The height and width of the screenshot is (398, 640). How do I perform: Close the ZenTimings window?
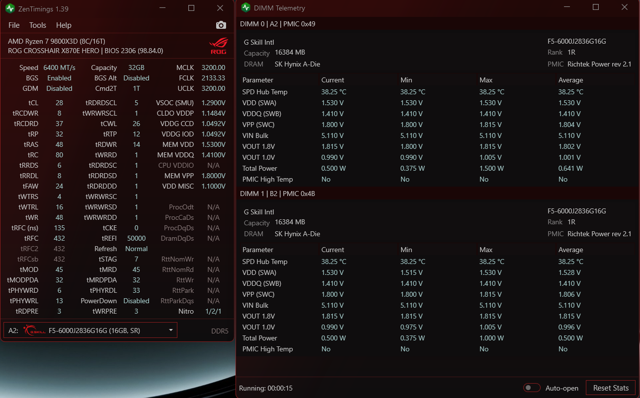[x=220, y=8]
